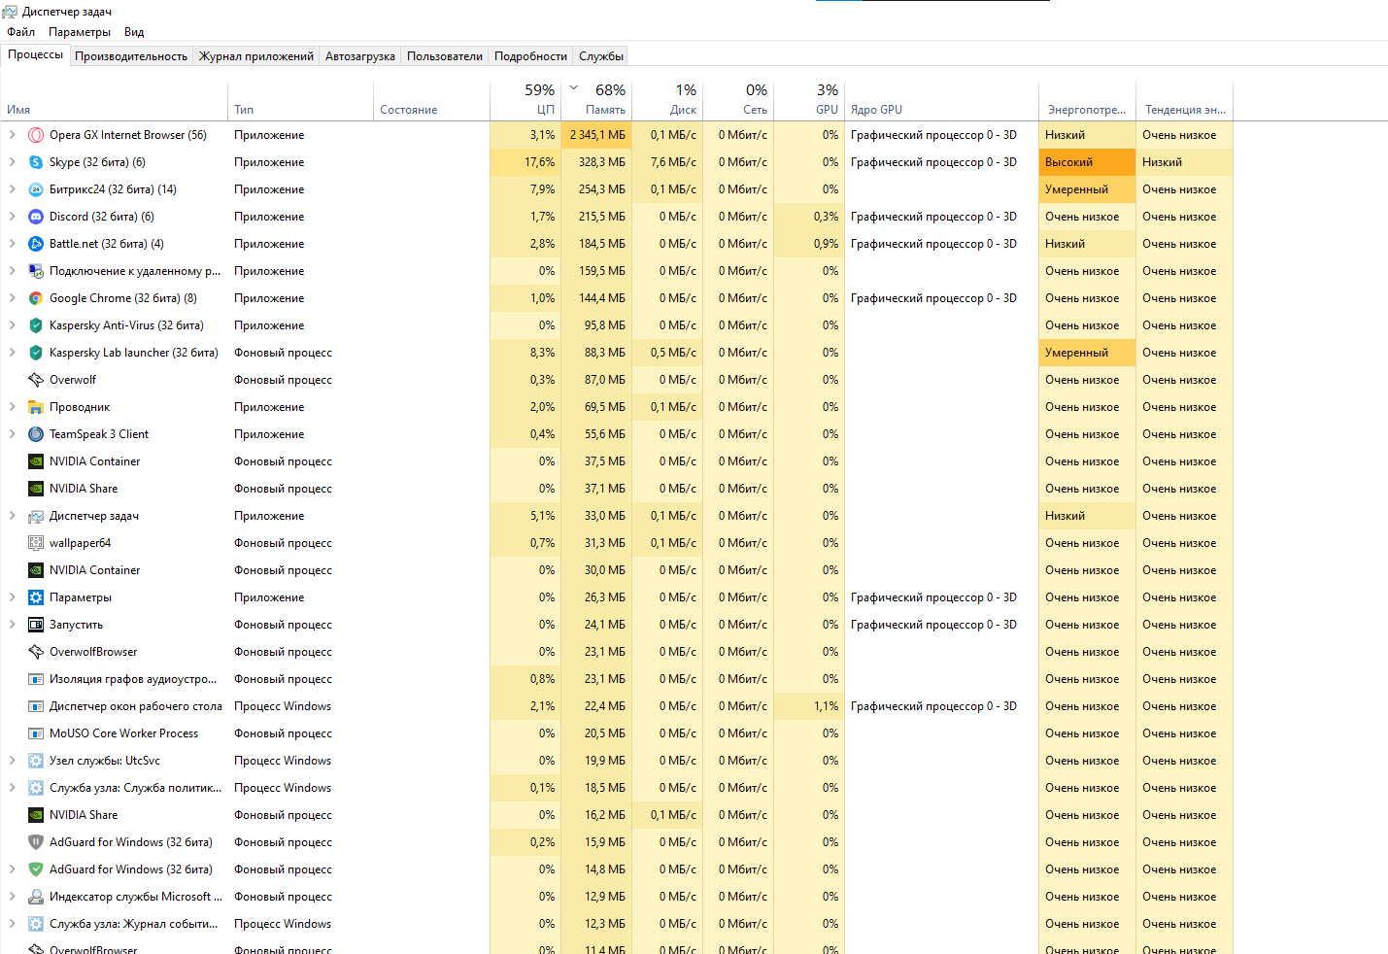
Task: Click the Индексатор службы Microsoft icon
Action: coord(36,897)
